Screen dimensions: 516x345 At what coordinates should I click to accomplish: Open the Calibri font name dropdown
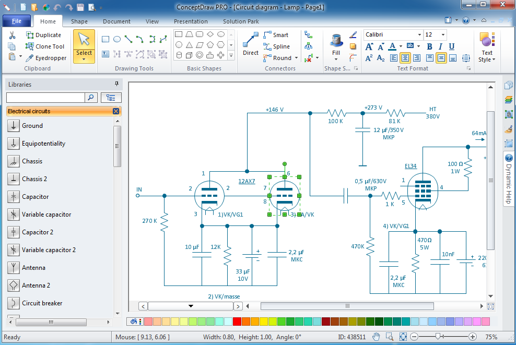tap(419, 34)
